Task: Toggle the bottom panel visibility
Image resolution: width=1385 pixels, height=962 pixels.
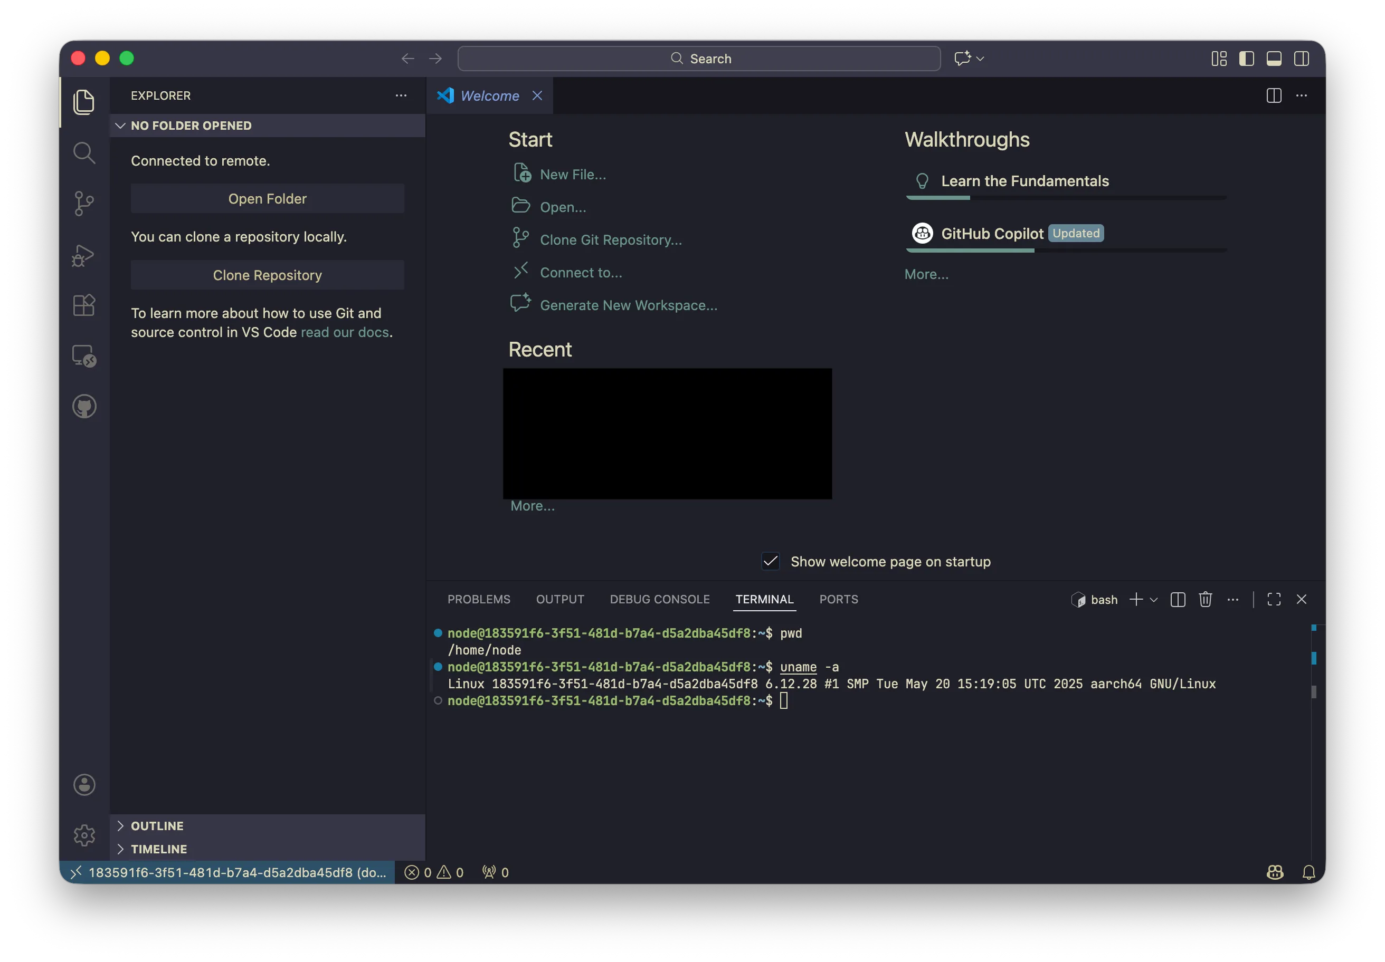Action: click(x=1274, y=59)
